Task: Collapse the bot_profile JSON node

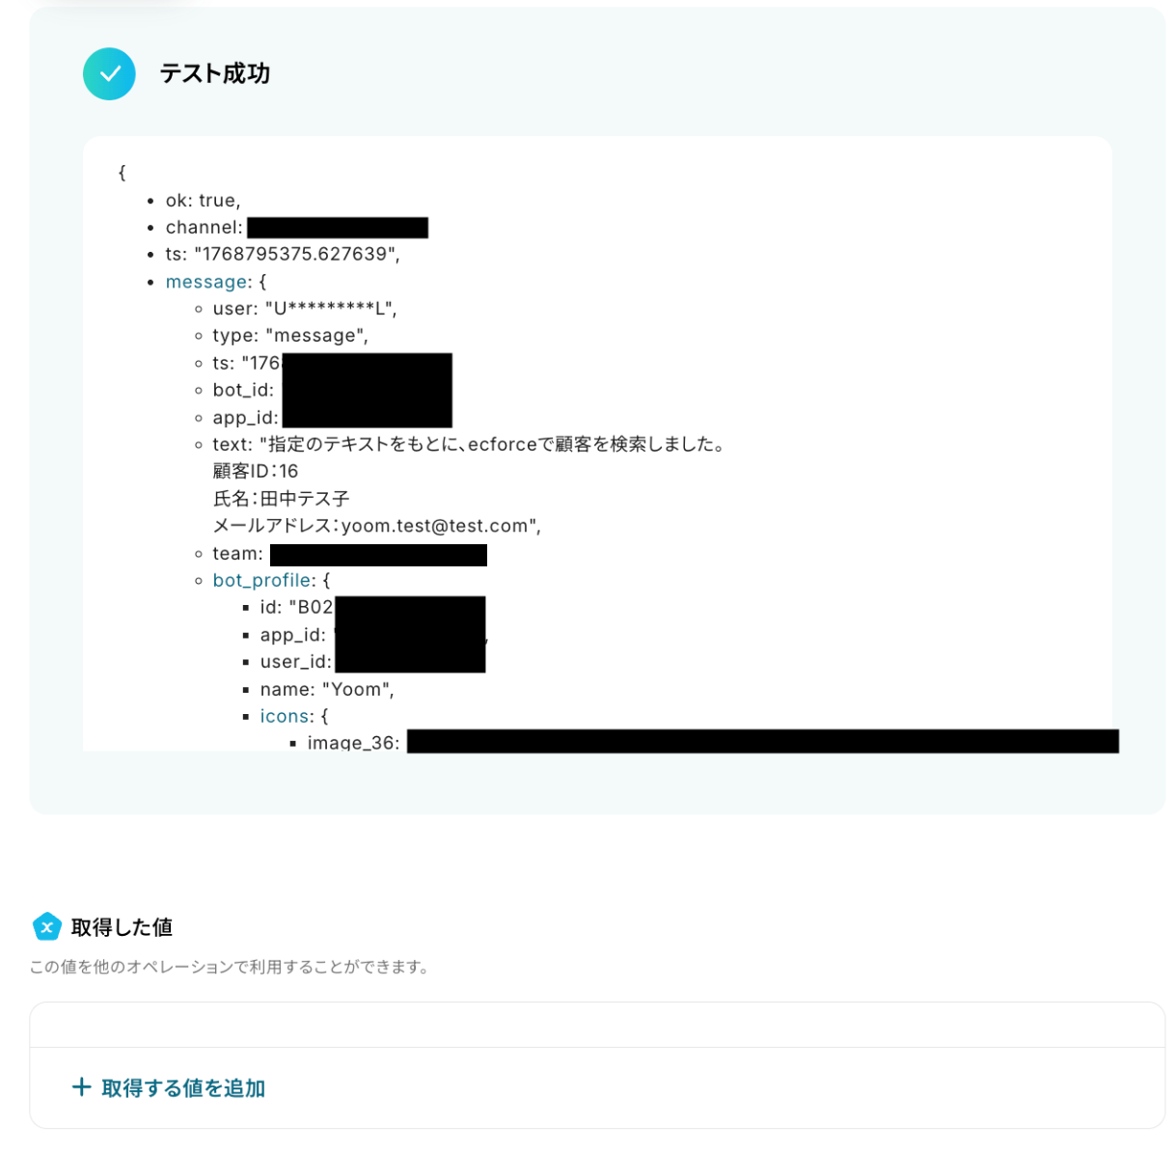Action: (261, 580)
